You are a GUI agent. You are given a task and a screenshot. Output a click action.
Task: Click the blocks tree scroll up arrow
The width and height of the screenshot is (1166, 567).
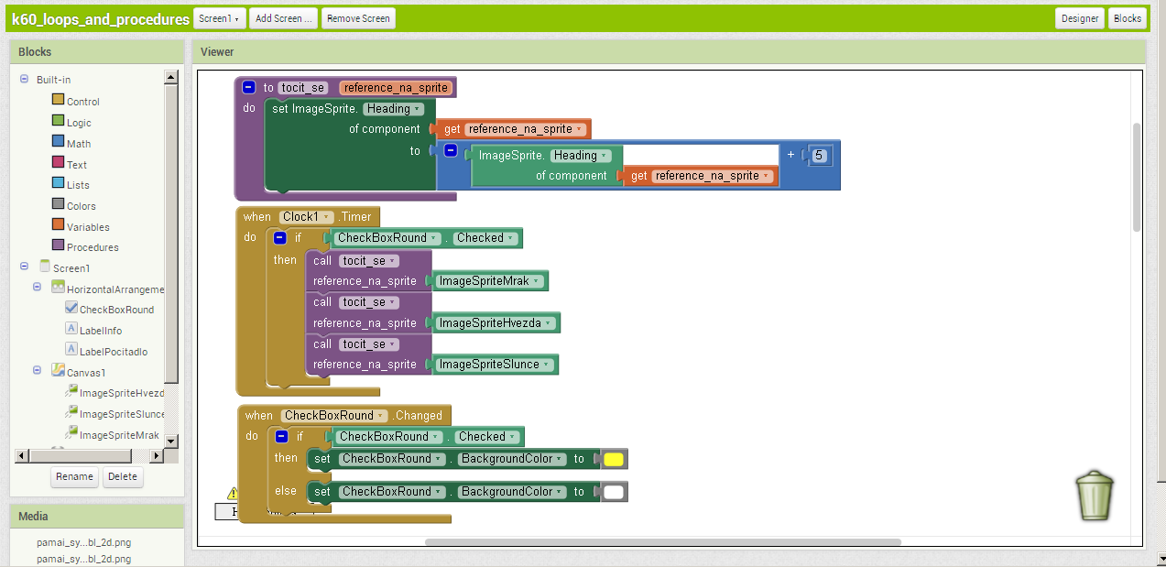(x=170, y=78)
